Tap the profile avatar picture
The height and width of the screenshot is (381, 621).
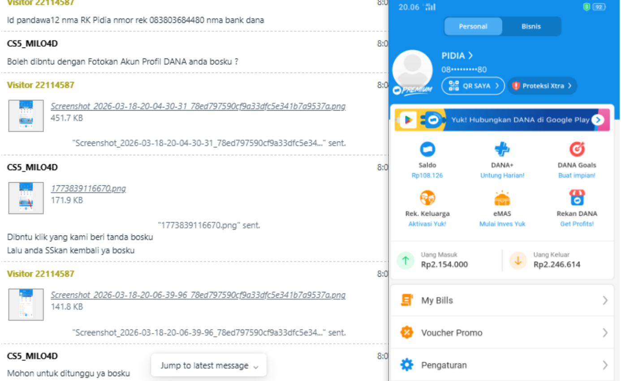[x=412, y=70]
